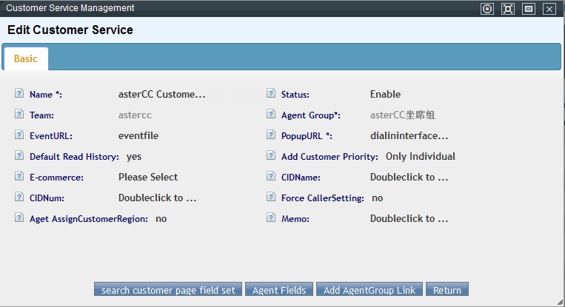
Task: Click the Add AgentGroup Link button
Action: pyautogui.click(x=370, y=290)
